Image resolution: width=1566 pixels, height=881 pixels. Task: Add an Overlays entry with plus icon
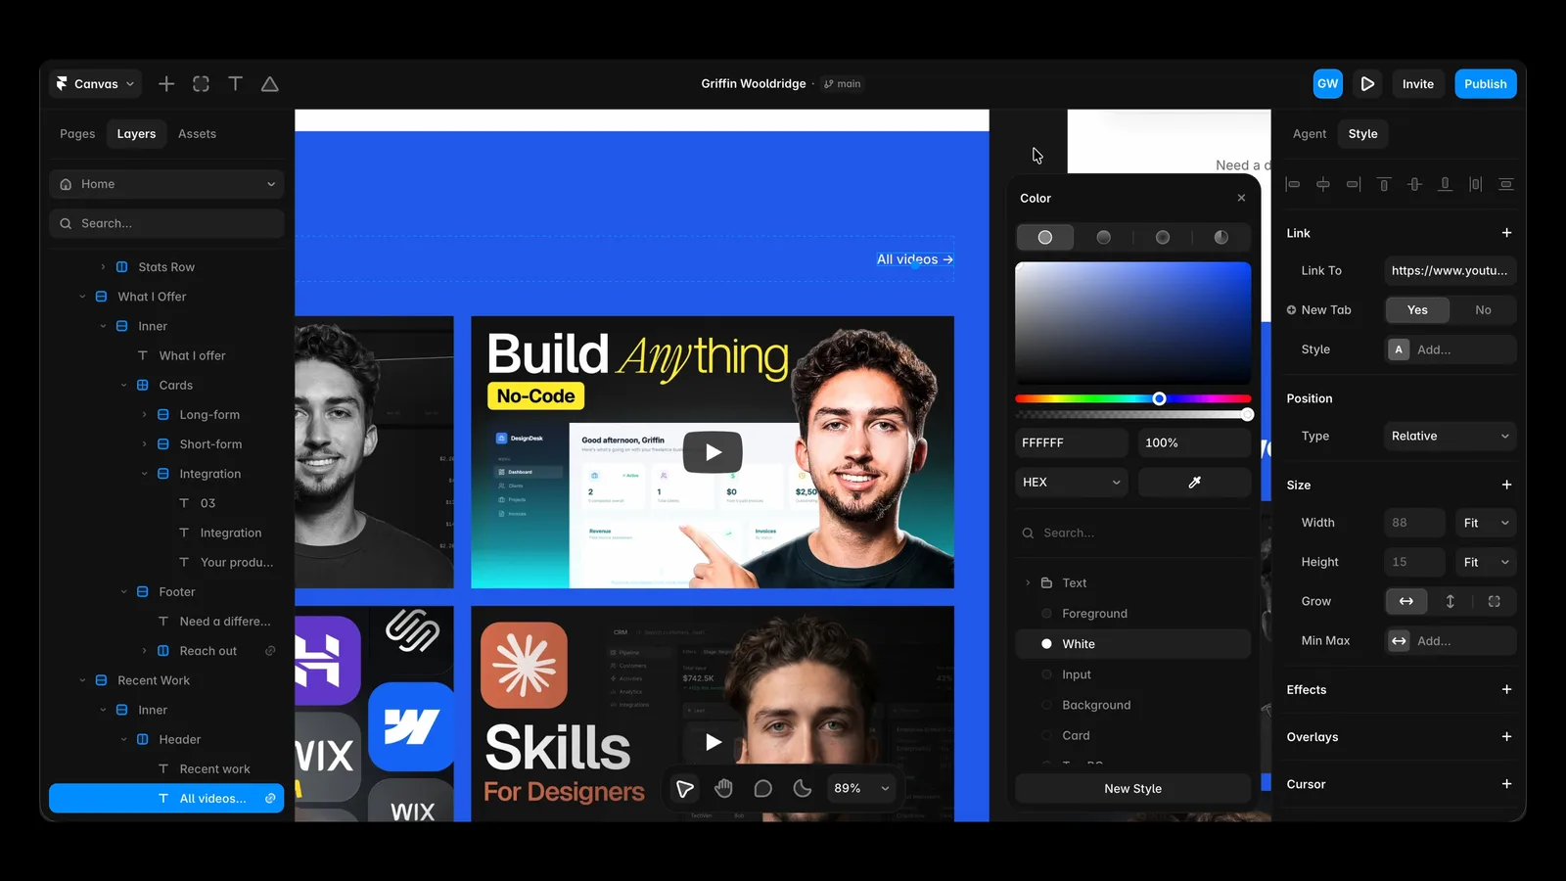click(x=1506, y=737)
